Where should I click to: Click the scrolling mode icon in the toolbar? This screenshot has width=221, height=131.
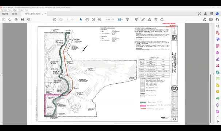point(127,20)
